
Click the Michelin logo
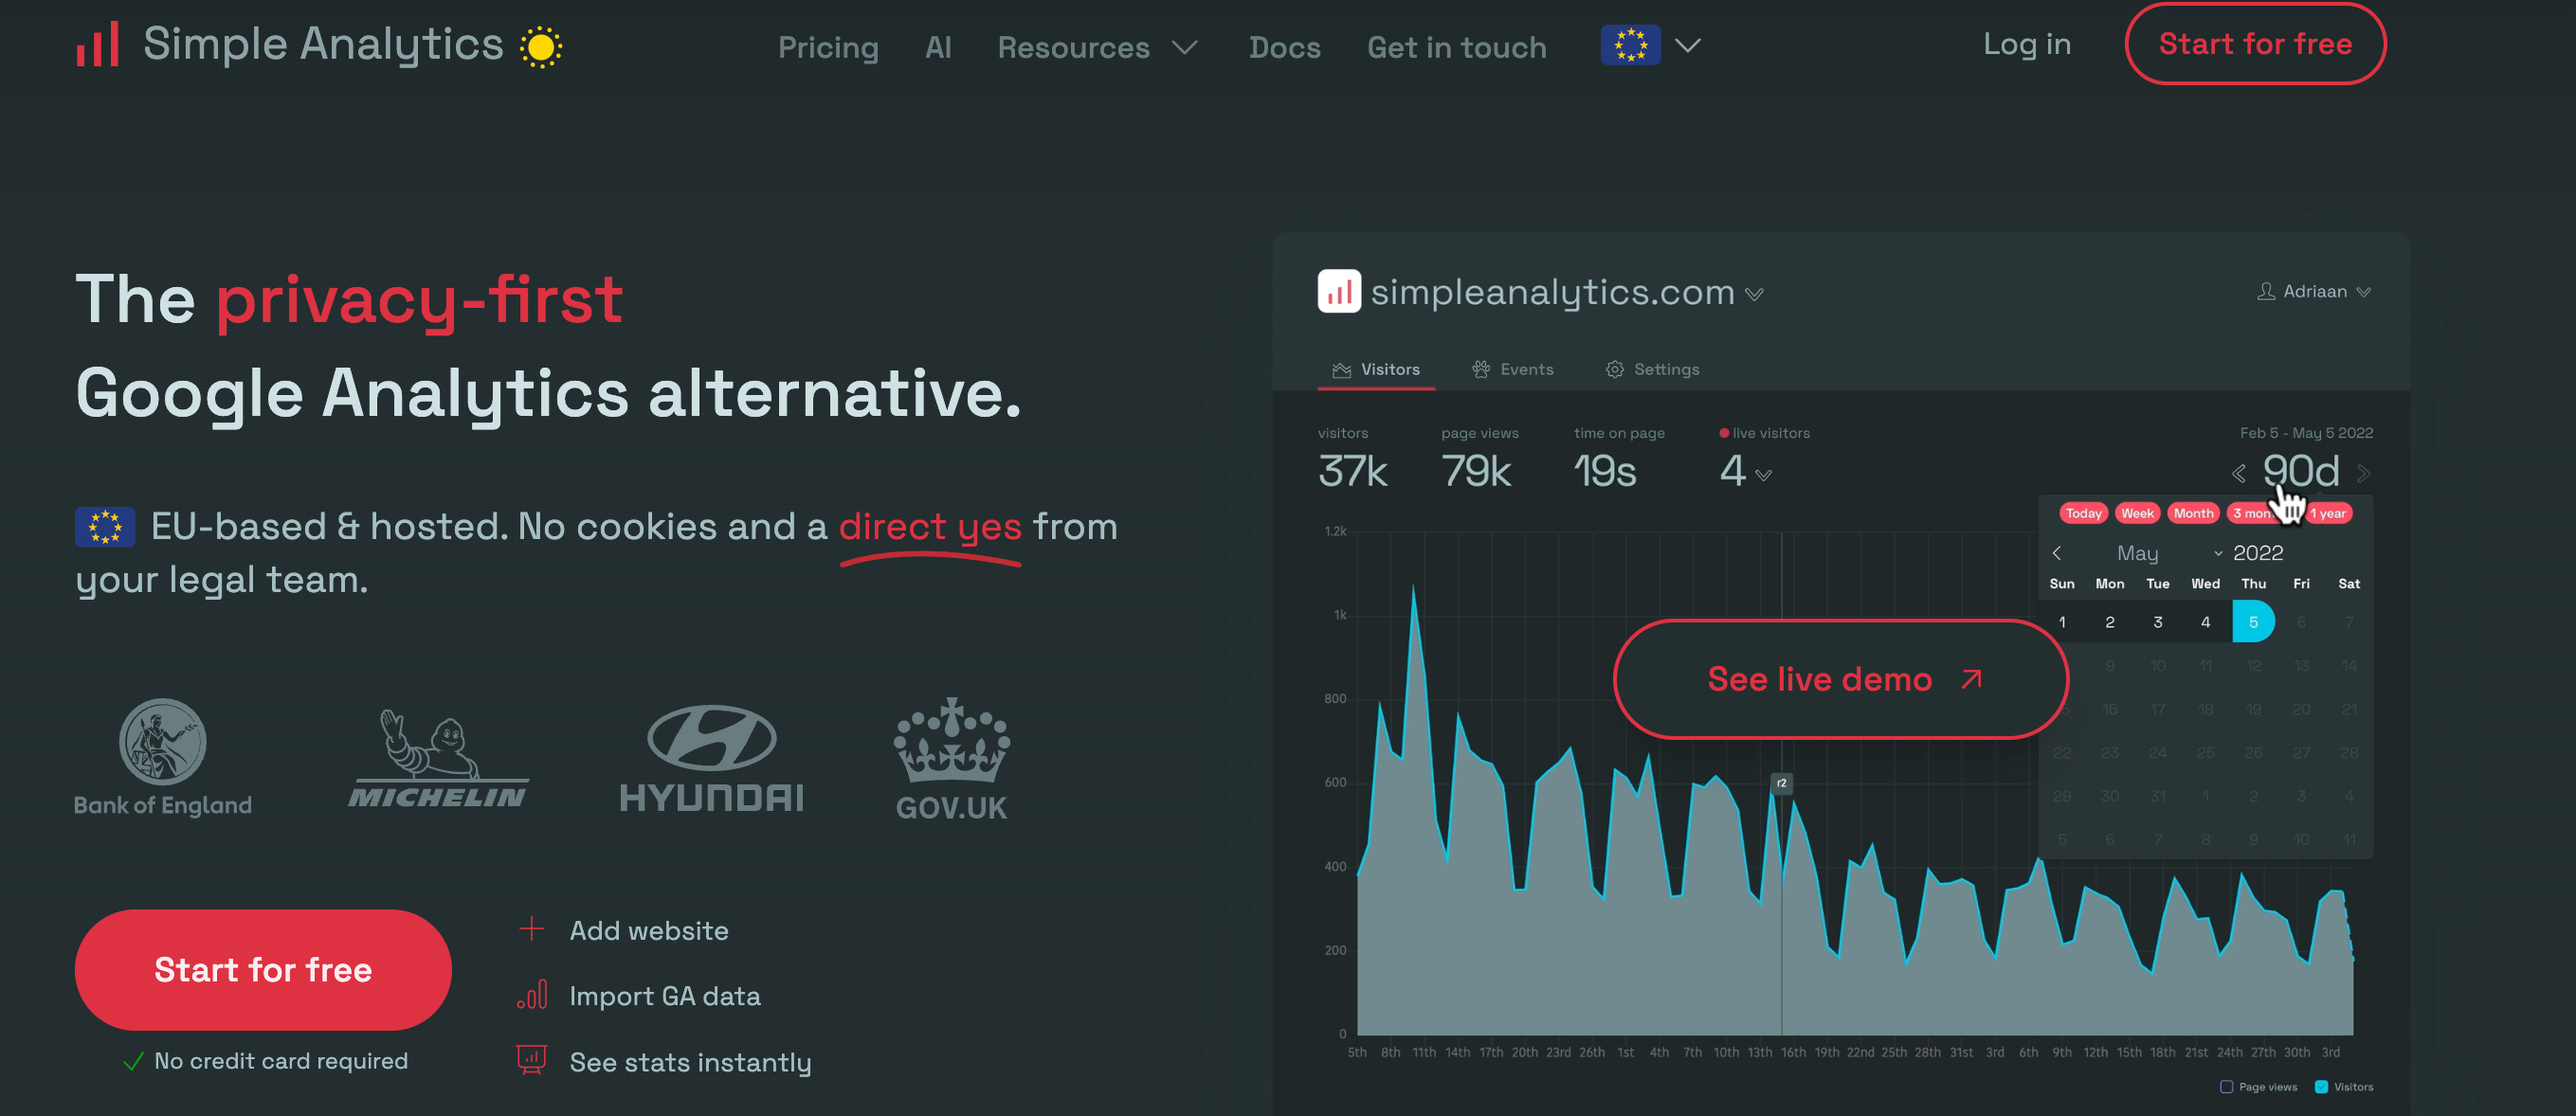pyautogui.click(x=438, y=759)
